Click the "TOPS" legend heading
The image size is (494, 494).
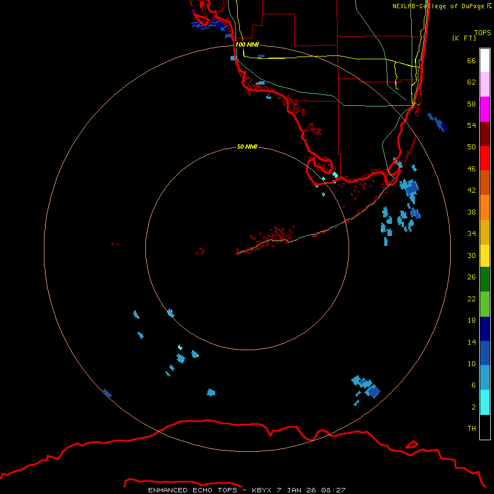click(x=482, y=32)
